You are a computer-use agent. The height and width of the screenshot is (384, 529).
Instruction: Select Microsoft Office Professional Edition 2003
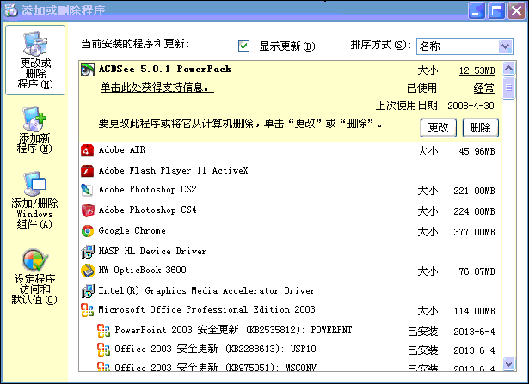(291, 311)
